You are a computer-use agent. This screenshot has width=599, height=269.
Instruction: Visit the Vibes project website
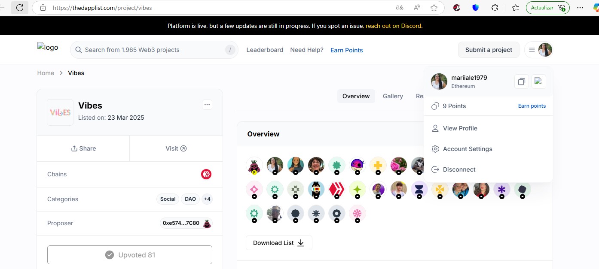pos(176,148)
